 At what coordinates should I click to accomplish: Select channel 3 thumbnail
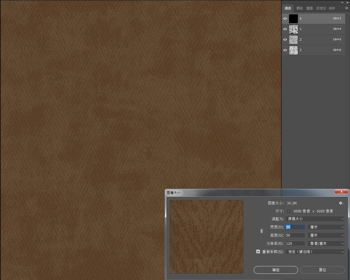point(293,50)
